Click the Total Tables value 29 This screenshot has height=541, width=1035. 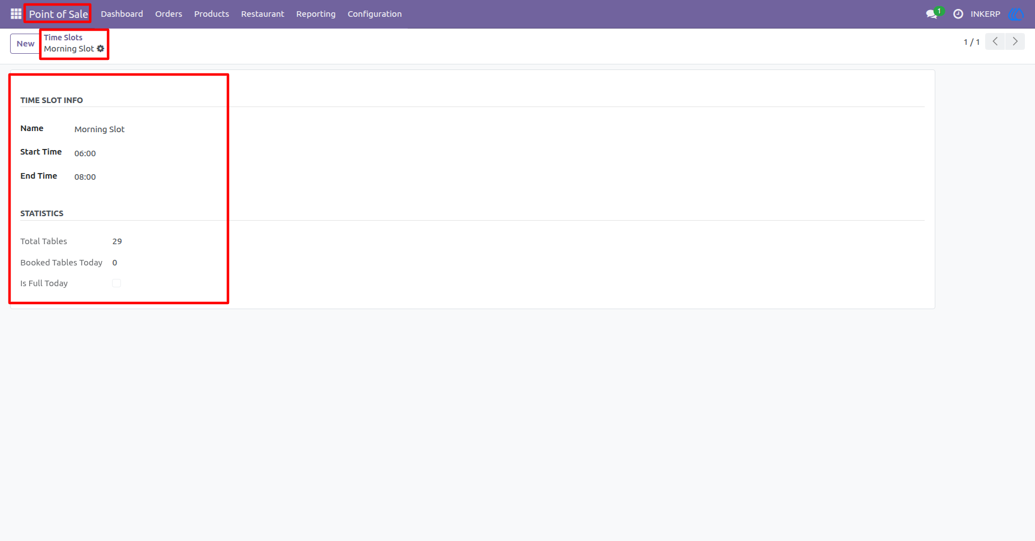117,241
